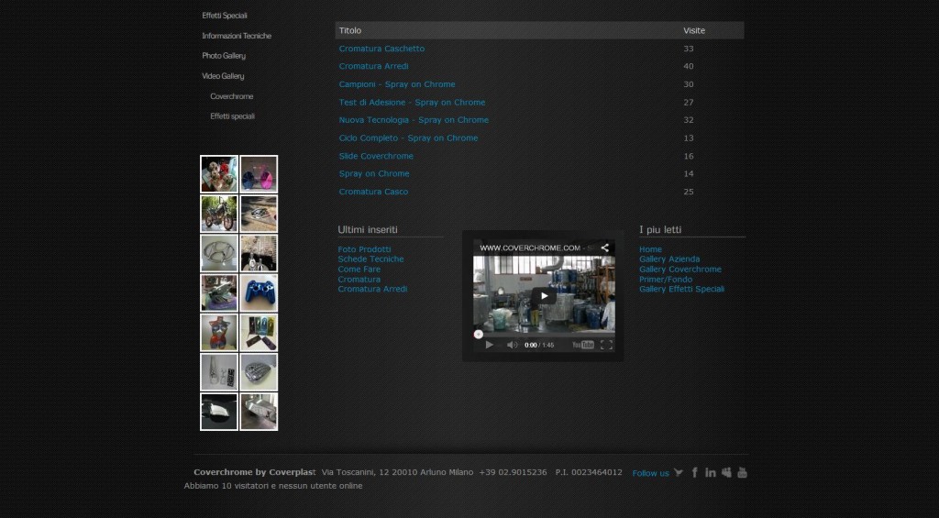Viewport: 939px width, 518px height.
Task: Click the video progress scrubber handle
Action: [x=478, y=334]
